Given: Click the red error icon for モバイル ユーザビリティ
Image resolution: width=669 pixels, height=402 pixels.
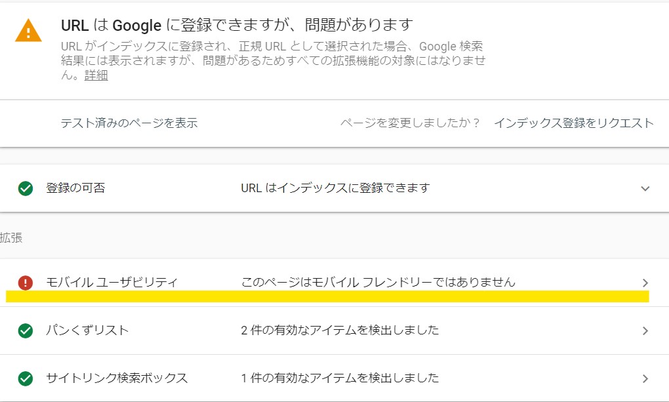Looking at the screenshot, I should 26,283.
